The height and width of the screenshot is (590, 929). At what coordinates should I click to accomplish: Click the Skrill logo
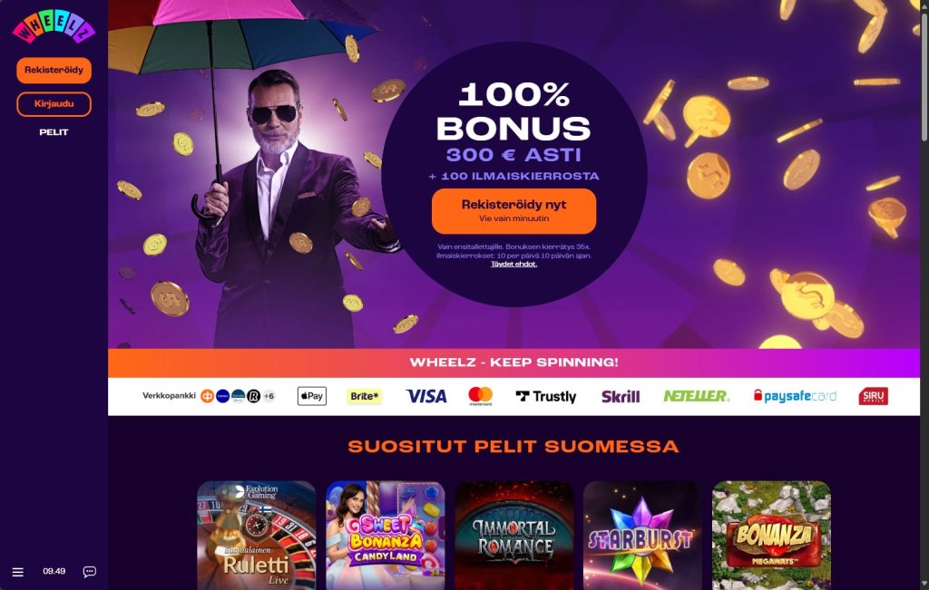point(621,396)
